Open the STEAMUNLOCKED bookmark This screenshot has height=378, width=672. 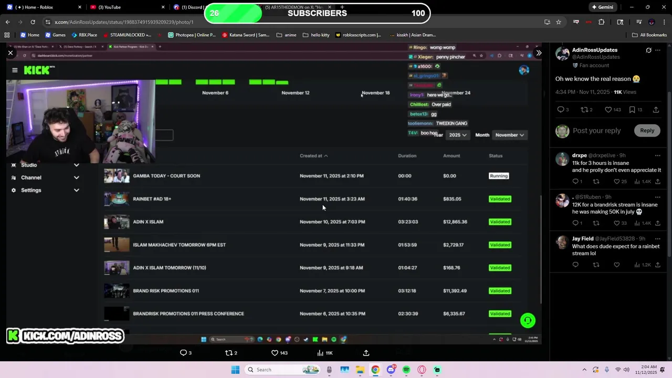(127, 35)
